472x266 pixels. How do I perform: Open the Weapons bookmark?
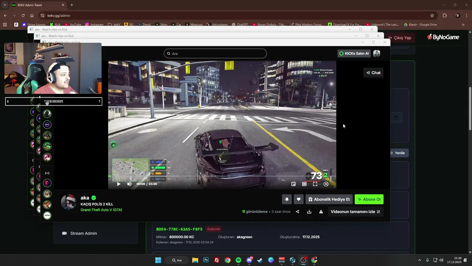[194, 24]
